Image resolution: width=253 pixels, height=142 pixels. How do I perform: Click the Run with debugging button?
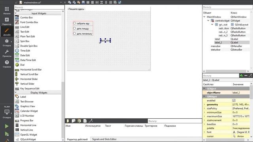7,134
